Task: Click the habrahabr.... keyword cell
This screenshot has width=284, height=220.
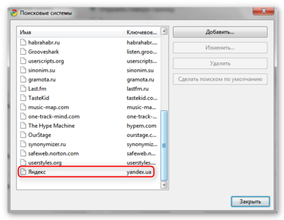Action: [x=142, y=42]
